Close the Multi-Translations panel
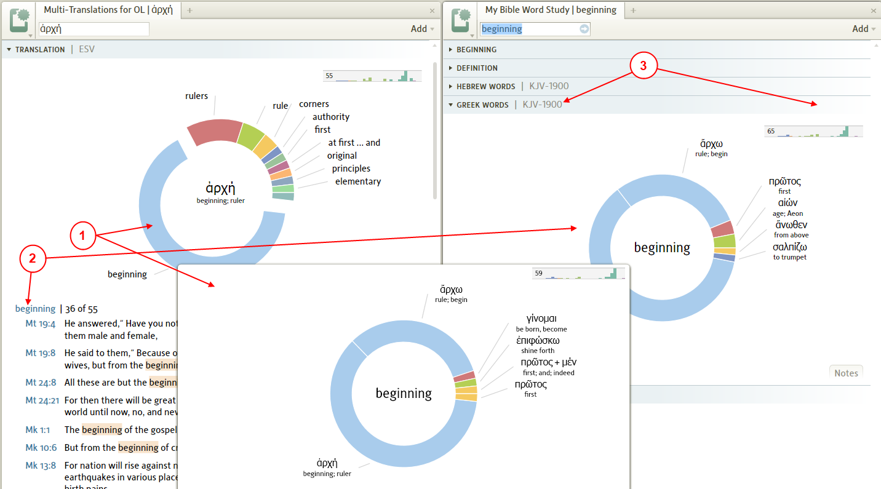881x489 pixels. pyautogui.click(x=432, y=11)
